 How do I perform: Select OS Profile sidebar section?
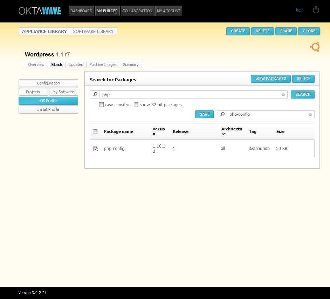click(x=48, y=101)
